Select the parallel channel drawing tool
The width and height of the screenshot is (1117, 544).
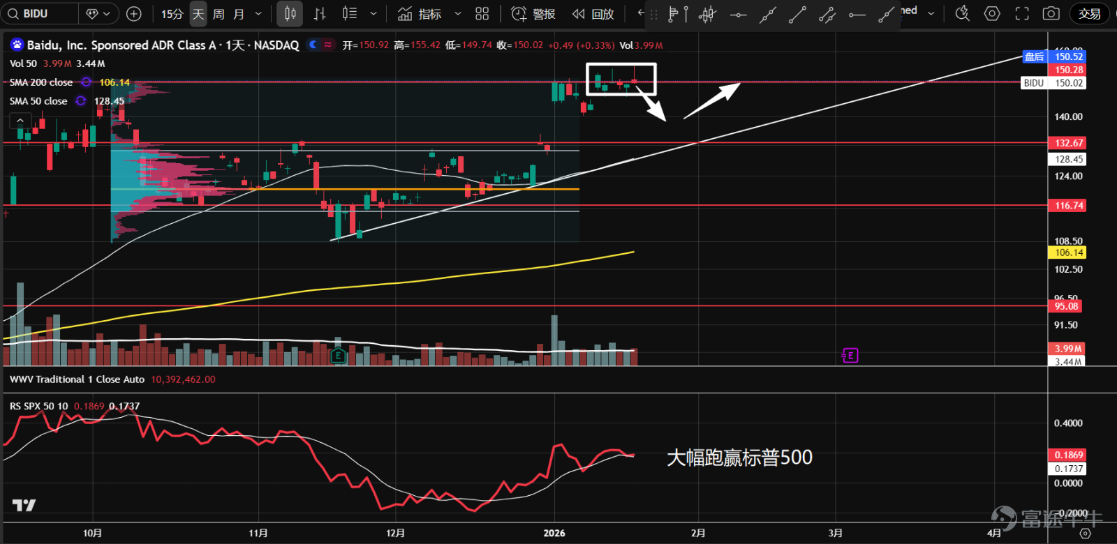pyautogui.click(x=827, y=14)
